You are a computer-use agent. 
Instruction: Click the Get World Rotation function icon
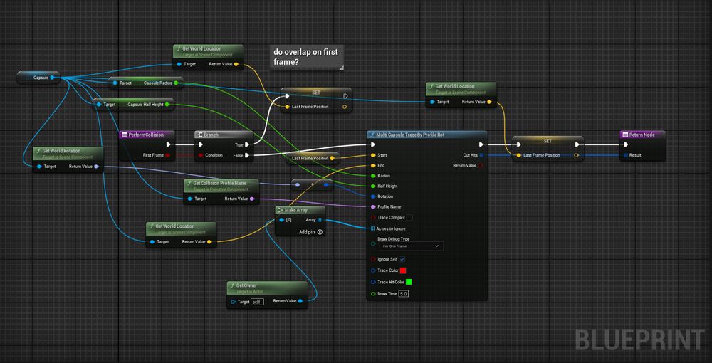[x=38, y=151]
